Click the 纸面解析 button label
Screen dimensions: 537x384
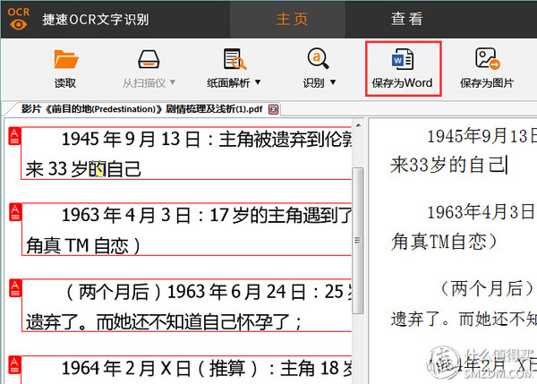(228, 83)
